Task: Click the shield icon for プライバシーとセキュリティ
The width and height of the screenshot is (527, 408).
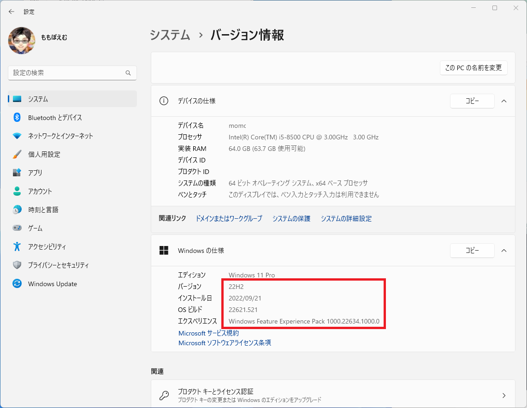Action: (17, 265)
